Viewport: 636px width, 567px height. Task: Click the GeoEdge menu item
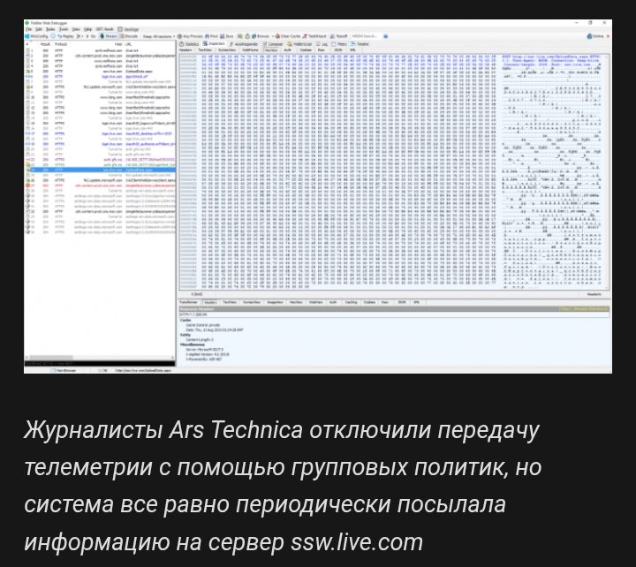point(129,29)
